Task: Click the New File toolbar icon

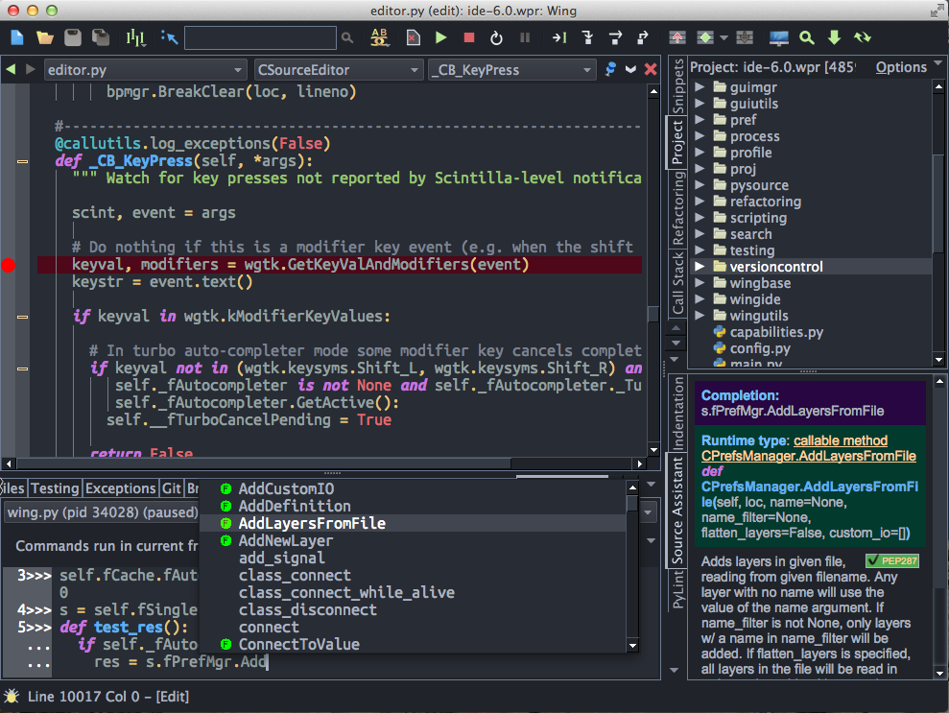Action: [x=17, y=37]
